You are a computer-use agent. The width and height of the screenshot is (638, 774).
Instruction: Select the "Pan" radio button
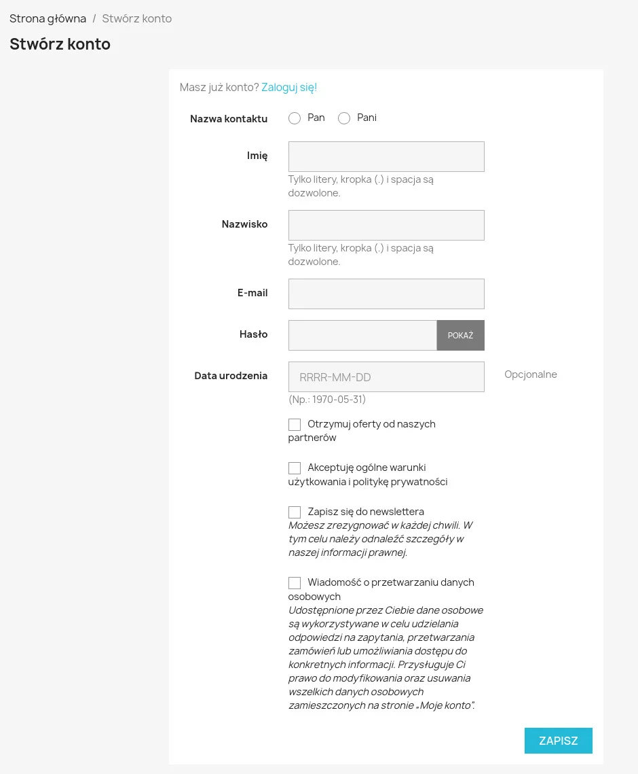[295, 118]
